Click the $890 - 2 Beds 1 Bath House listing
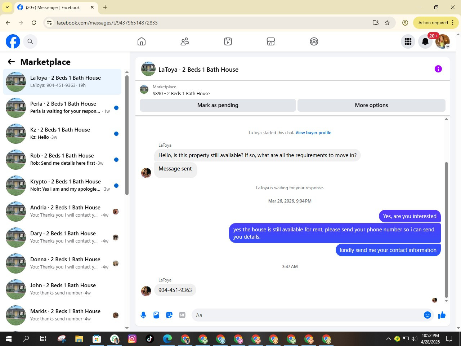Screen dimensions: 461x346 pos(181,93)
